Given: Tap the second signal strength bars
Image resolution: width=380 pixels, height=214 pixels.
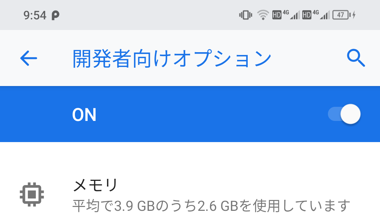Looking at the screenshot, I should pyautogui.click(x=325, y=15).
